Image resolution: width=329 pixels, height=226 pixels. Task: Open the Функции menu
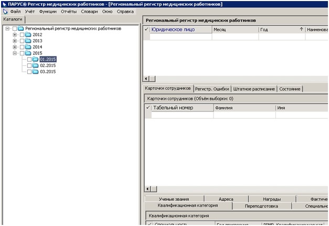pos(48,12)
